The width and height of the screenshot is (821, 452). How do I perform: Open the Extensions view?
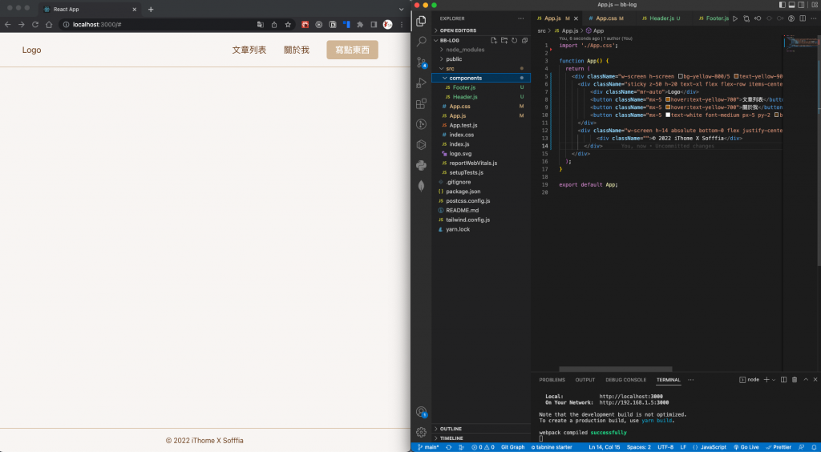(421, 103)
